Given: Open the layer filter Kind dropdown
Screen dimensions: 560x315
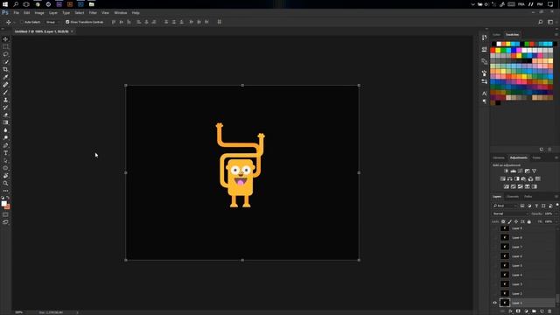Looking at the screenshot, I should click(505, 206).
